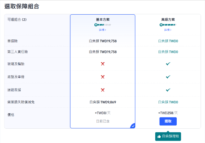Click 自負額 TWD9,869 in 基本方案
The width and height of the screenshot is (205, 143).
pyautogui.click(x=103, y=102)
